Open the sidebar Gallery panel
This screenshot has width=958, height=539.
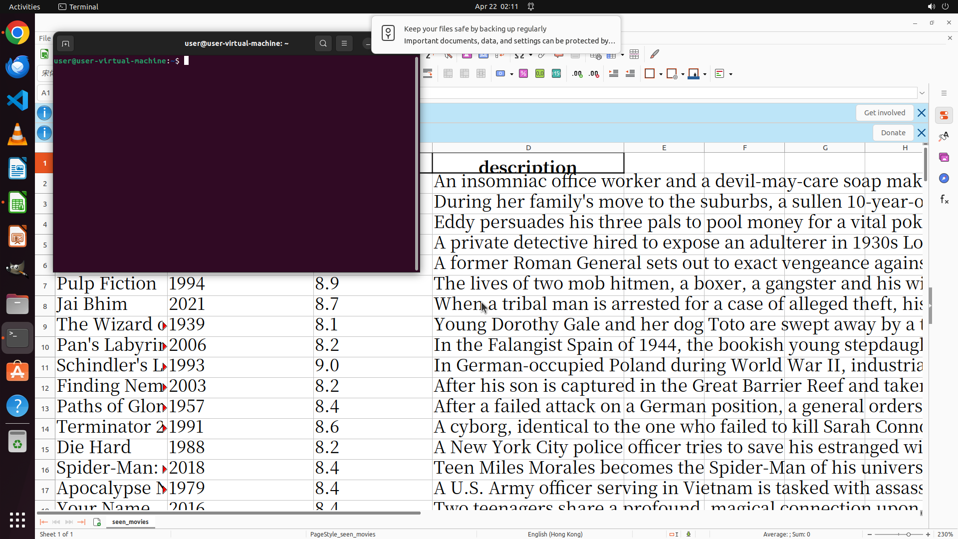[x=944, y=158]
